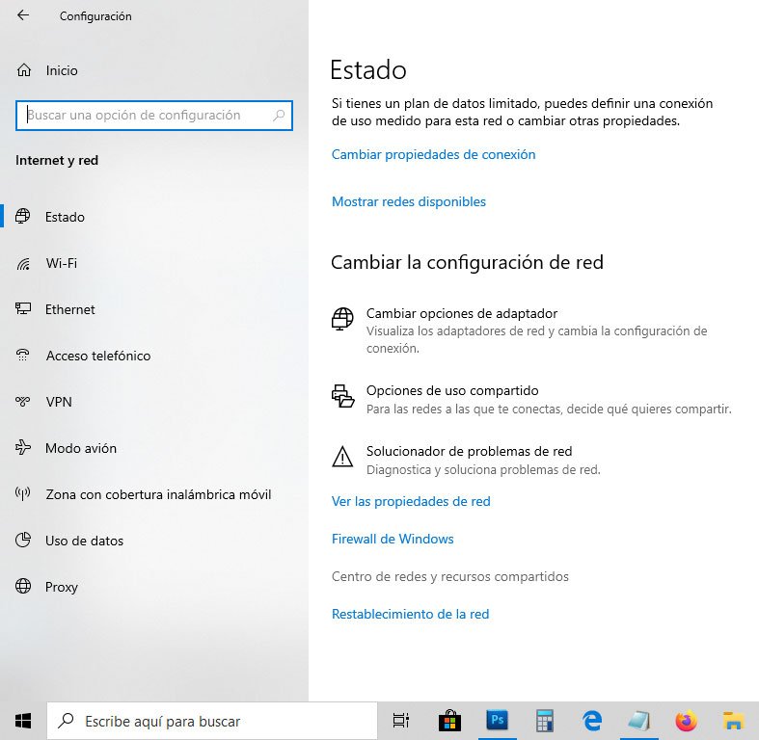Open Modo avión settings
Image resolution: width=759 pixels, height=740 pixels.
click(81, 448)
